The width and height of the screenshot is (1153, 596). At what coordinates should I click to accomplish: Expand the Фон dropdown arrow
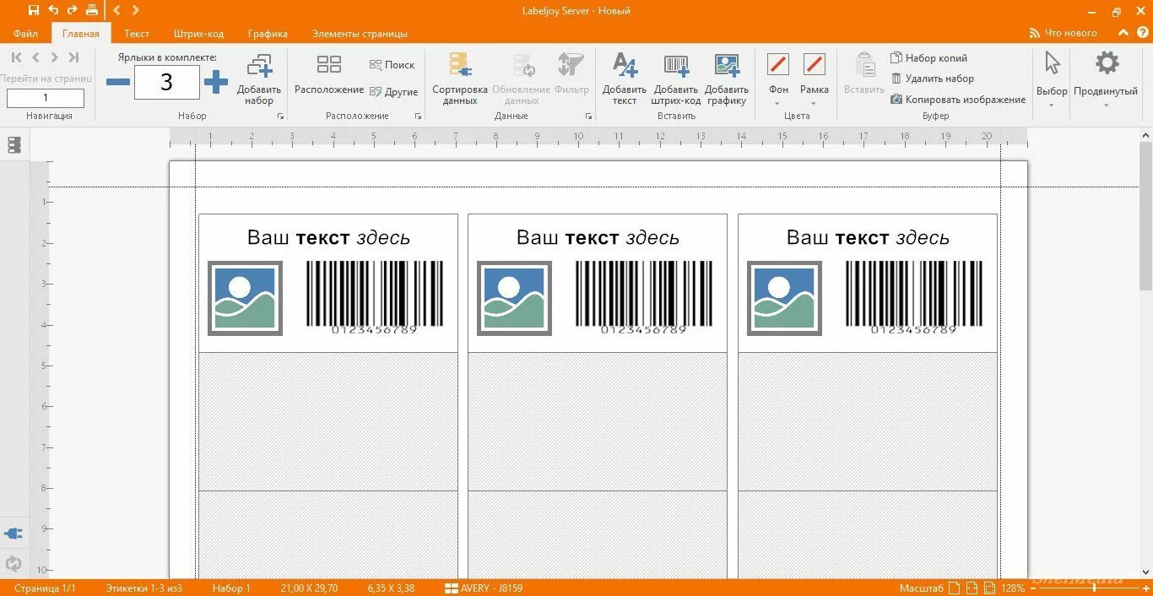tap(778, 104)
